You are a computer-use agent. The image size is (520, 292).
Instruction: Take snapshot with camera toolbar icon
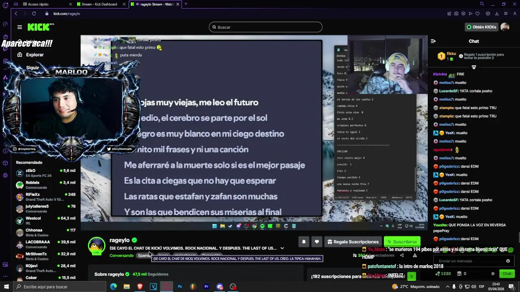pyautogui.click(x=456, y=13)
